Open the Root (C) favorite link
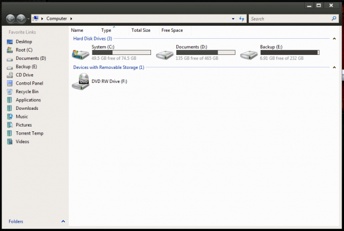This screenshot has height=231, width=344. 24,50
